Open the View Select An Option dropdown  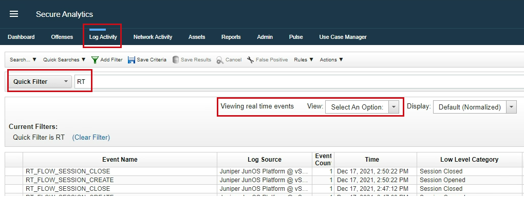click(362, 107)
